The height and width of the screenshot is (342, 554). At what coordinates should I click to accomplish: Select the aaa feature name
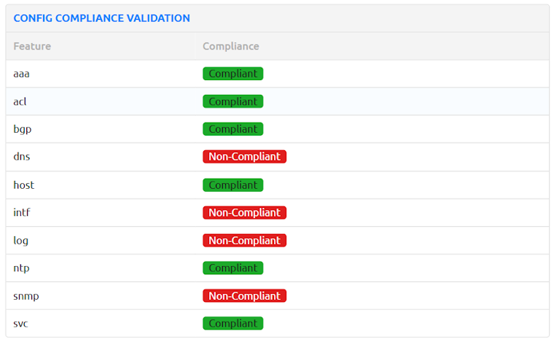[x=21, y=74]
